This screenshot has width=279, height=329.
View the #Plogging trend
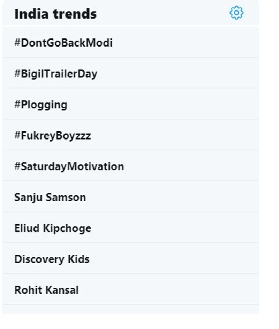41,105
